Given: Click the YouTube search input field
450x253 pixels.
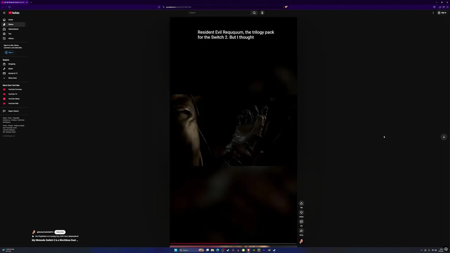Looking at the screenshot, I should point(219,13).
